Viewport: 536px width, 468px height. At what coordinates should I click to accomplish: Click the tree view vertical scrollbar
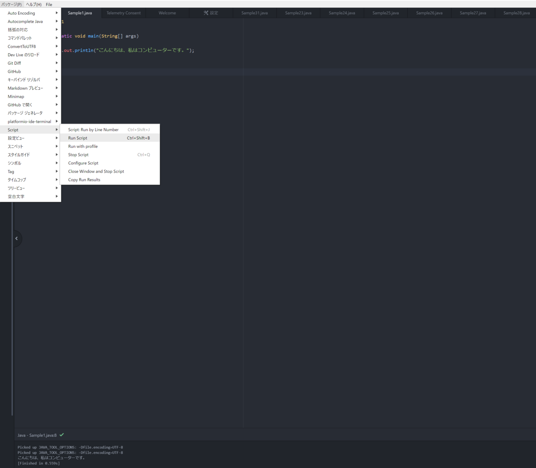[x=12, y=308]
